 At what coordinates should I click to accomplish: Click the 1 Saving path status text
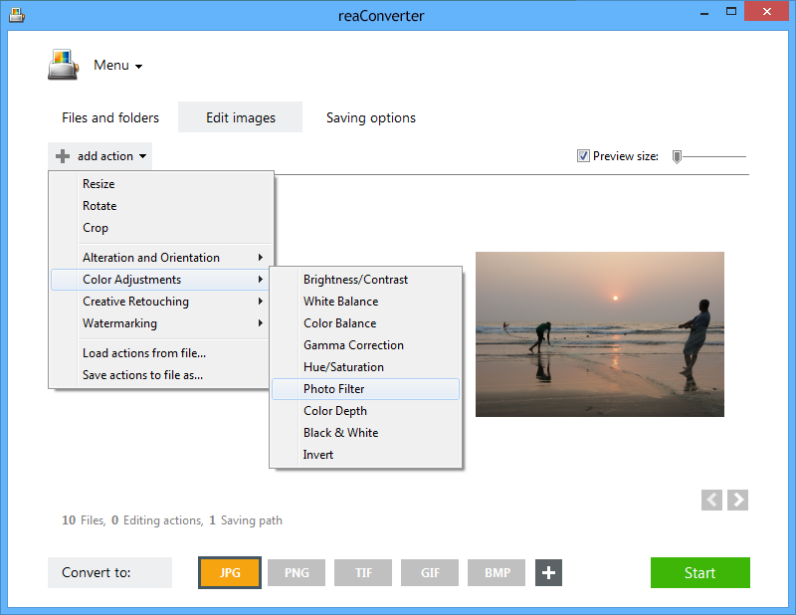pyautogui.click(x=246, y=520)
